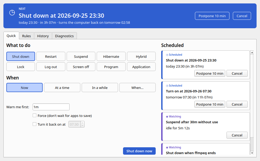Postpone the 23:30 shut down card by 10 min
The height and width of the screenshot is (161, 260).
pyautogui.click(x=210, y=73)
